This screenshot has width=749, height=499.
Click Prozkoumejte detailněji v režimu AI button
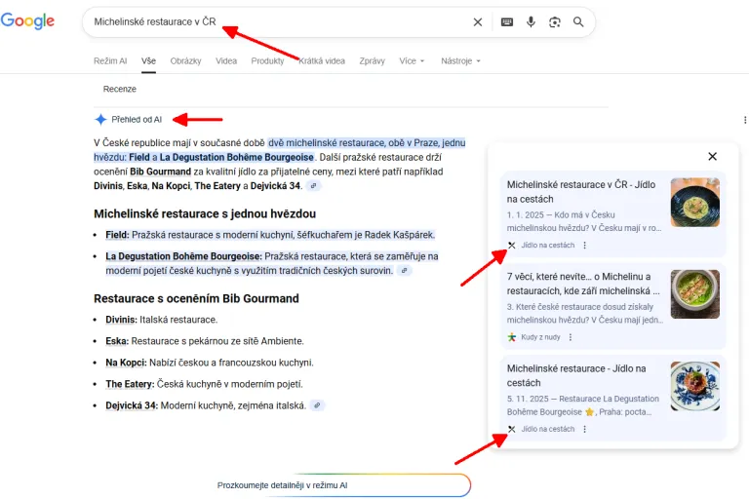pyautogui.click(x=342, y=485)
